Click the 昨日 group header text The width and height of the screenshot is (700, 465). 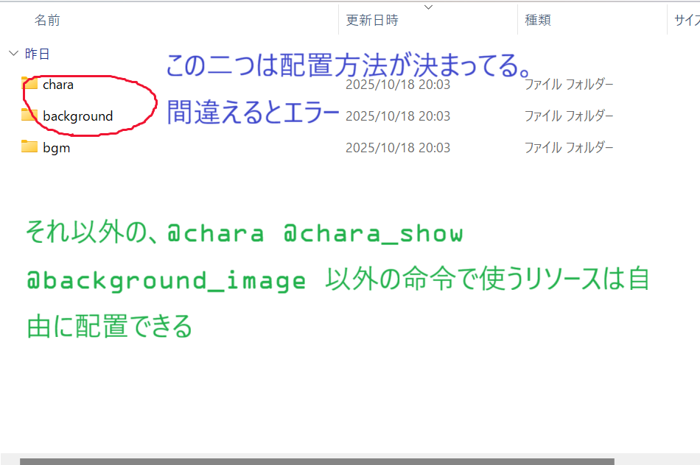click(38, 54)
